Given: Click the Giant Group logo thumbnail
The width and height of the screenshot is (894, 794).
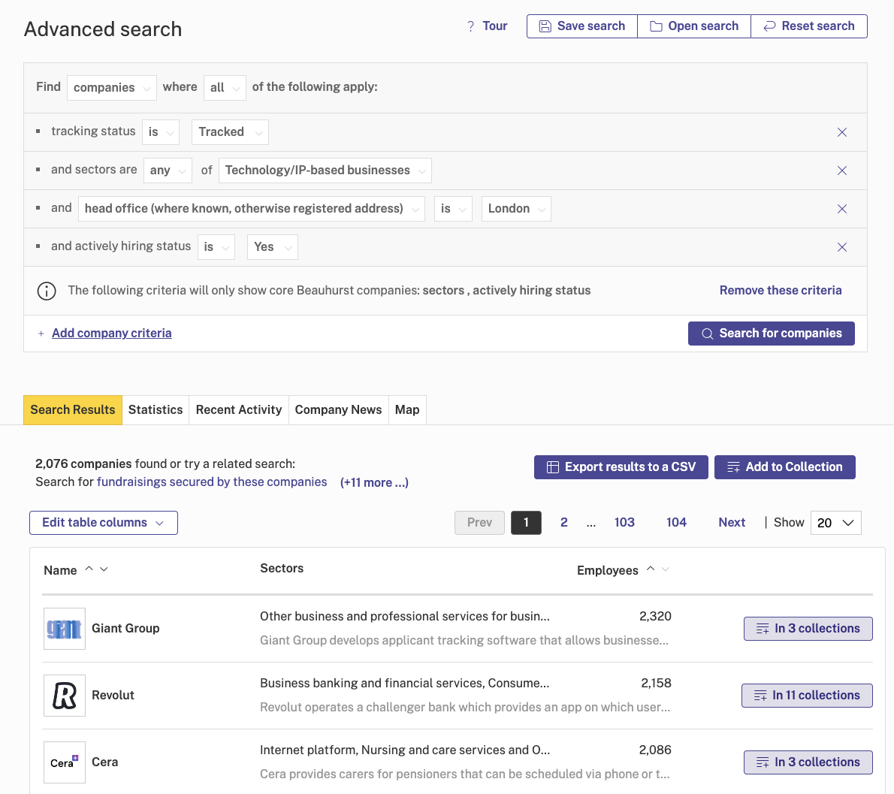Looking at the screenshot, I should 65,629.
